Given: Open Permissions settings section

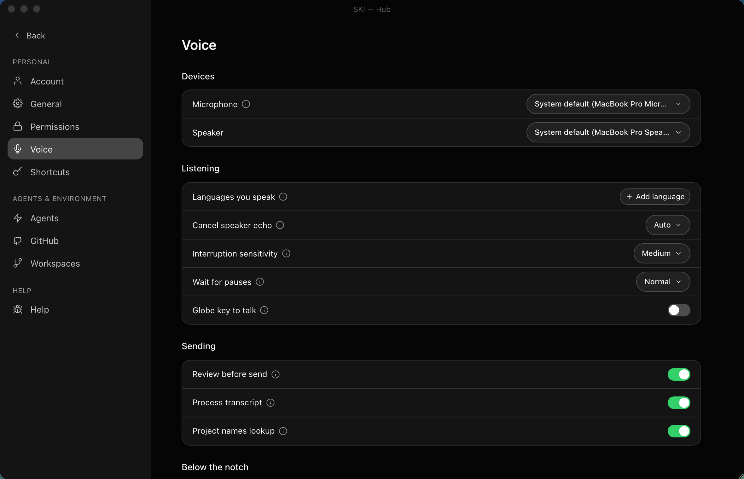Looking at the screenshot, I should tap(75, 127).
